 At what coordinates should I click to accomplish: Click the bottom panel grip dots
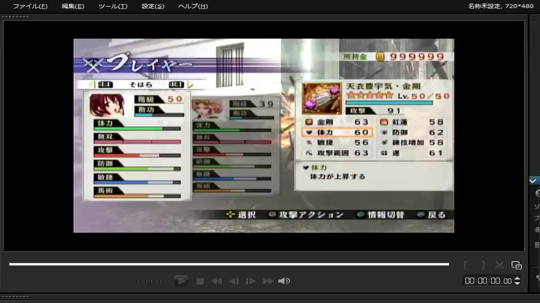pos(15,296)
